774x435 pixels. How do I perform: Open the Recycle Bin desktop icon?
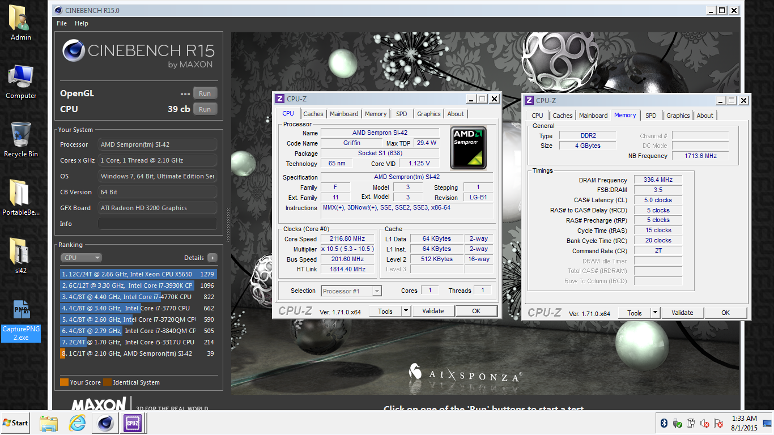21,139
